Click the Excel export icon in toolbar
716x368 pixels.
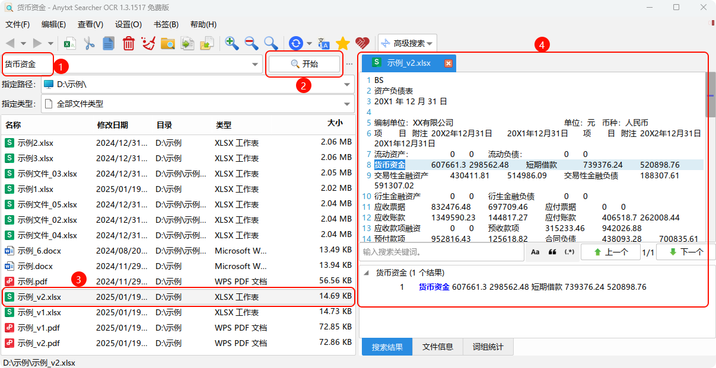coord(70,43)
